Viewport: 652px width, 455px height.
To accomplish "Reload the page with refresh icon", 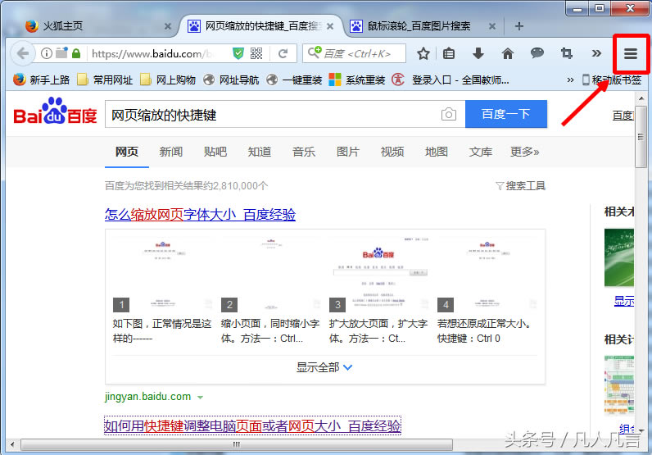I will tap(283, 53).
